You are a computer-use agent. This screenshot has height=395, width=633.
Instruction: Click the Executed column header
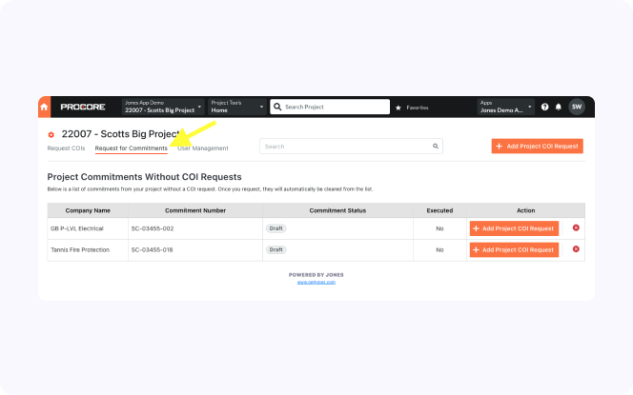[439, 210]
